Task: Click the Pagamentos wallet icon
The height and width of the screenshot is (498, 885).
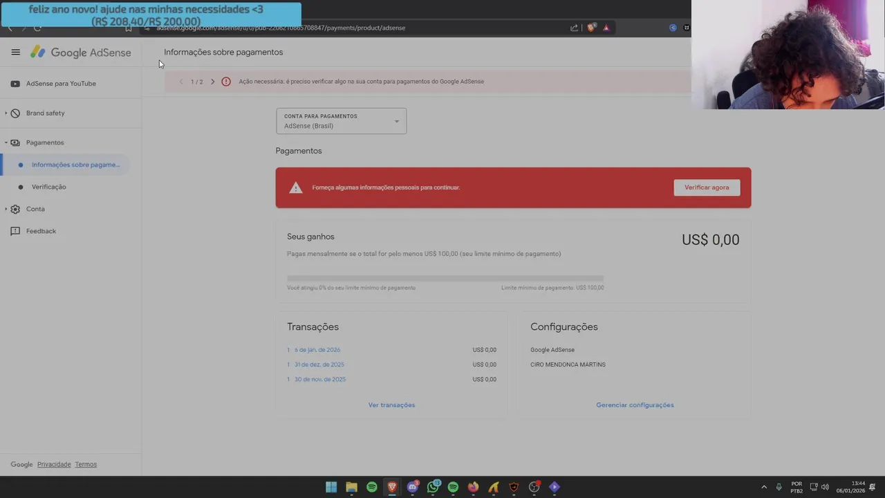Action: [x=15, y=142]
